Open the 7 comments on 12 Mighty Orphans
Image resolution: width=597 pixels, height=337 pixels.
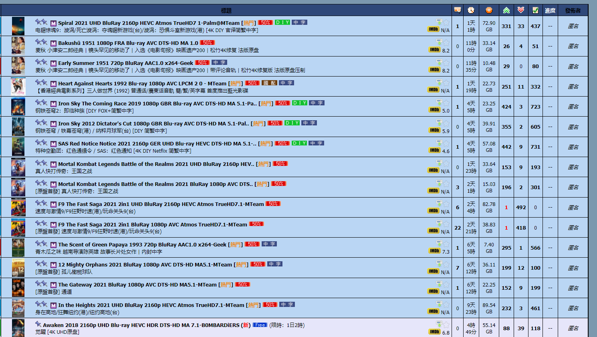[x=458, y=268]
